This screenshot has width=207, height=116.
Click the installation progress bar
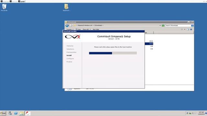pyautogui.click(x=113, y=53)
